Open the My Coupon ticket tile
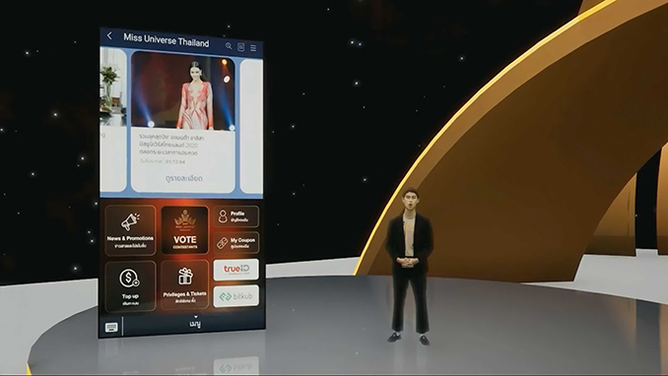The image size is (668, 376). (236, 243)
